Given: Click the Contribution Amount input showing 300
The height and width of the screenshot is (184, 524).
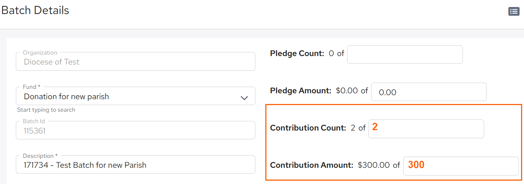Looking at the screenshot, I should [461, 166].
